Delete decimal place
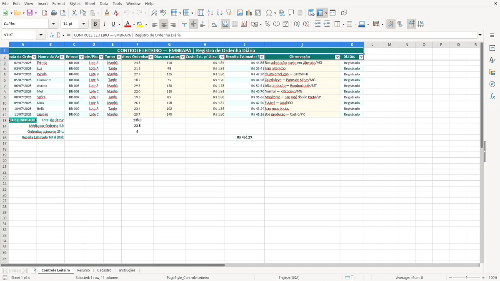Image resolution: width=500 pixels, height=281 pixels. tap(306, 24)
